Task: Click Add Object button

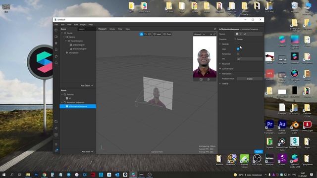Action: click(x=87, y=86)
